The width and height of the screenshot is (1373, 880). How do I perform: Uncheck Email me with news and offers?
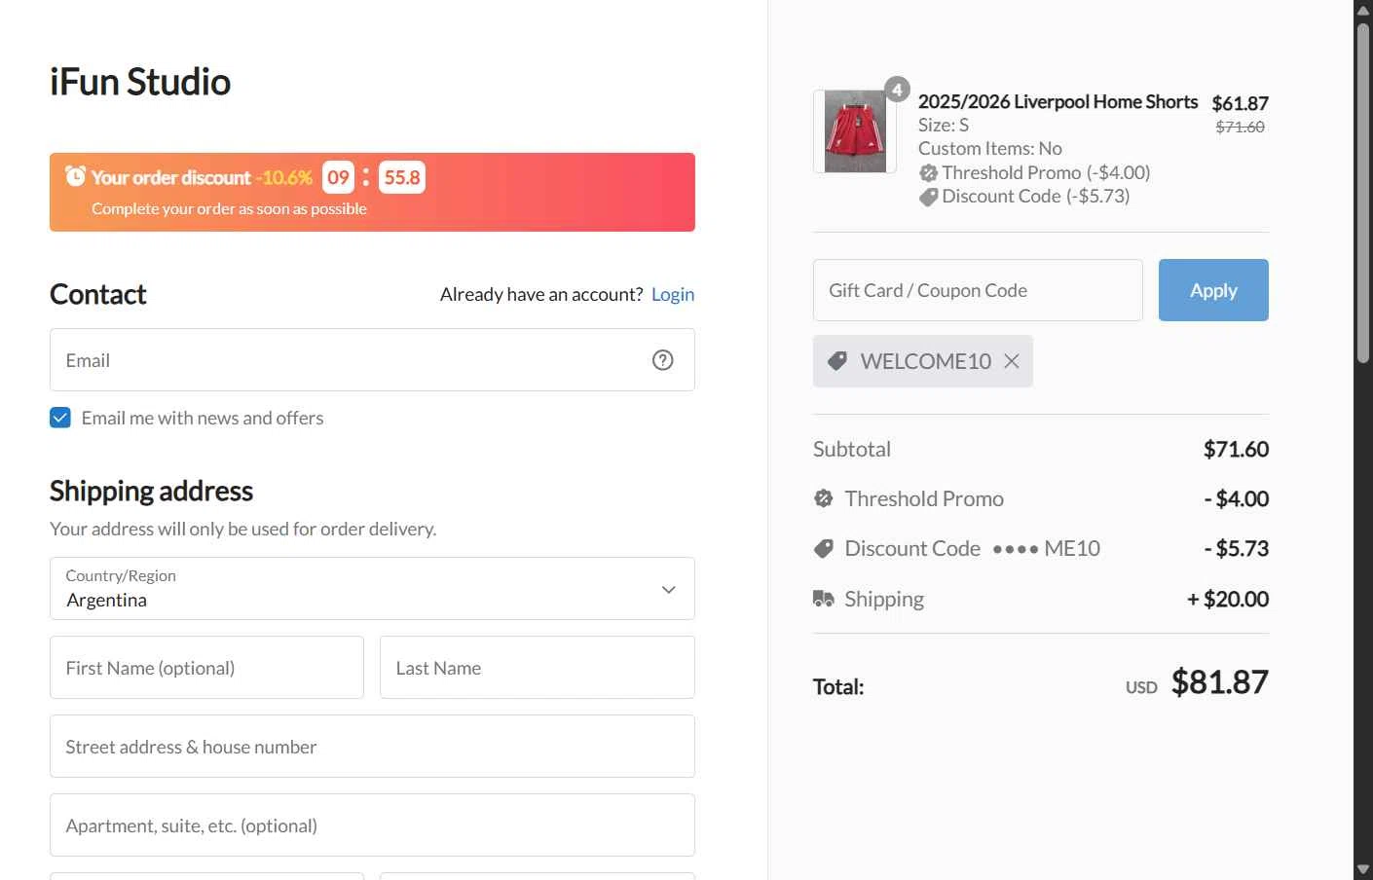point(60,418)
